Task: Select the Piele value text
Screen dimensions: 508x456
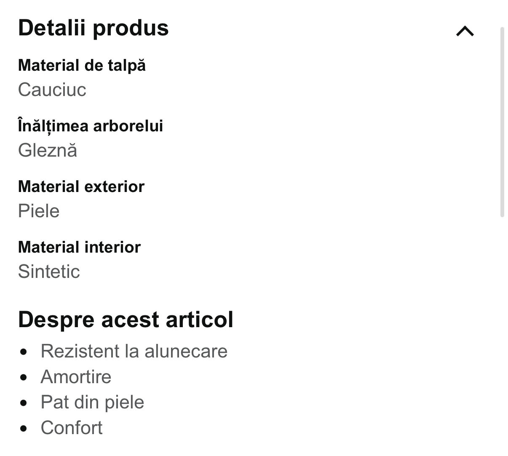Action: click(39, 211)
